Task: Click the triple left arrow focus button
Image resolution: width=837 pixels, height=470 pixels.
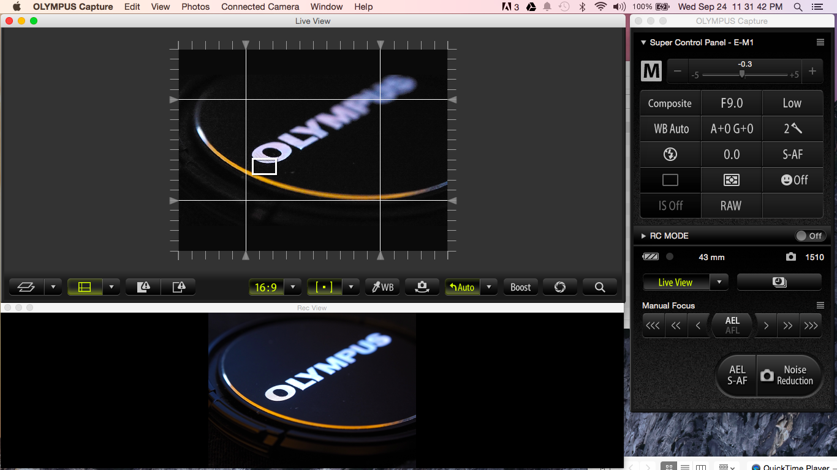Action: click(x=653, y=326)
